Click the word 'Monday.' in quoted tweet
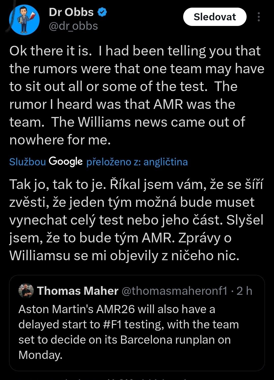Image resolution: width=274 pixels, height=380 pixels. [x=40, y=355]
